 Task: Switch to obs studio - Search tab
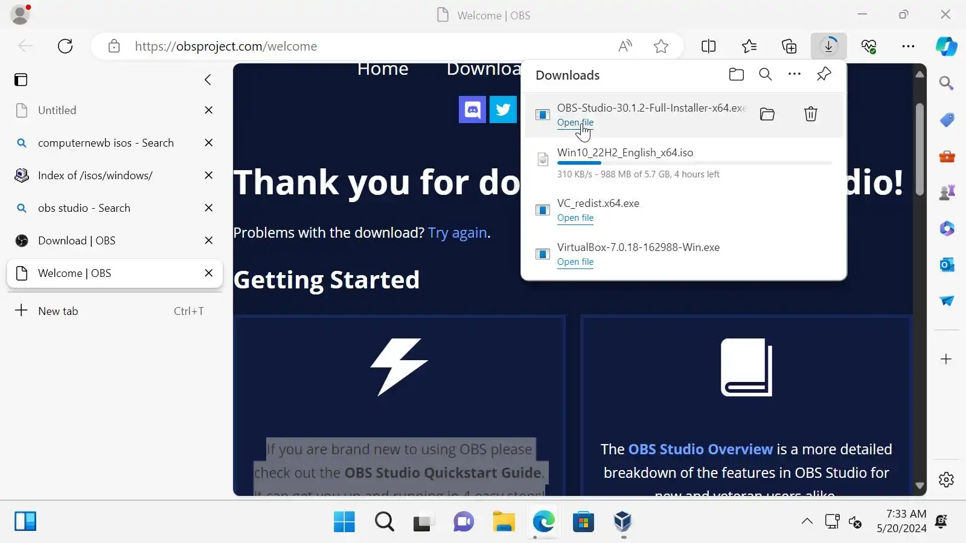pyautogui.click(x=115, y=208)
